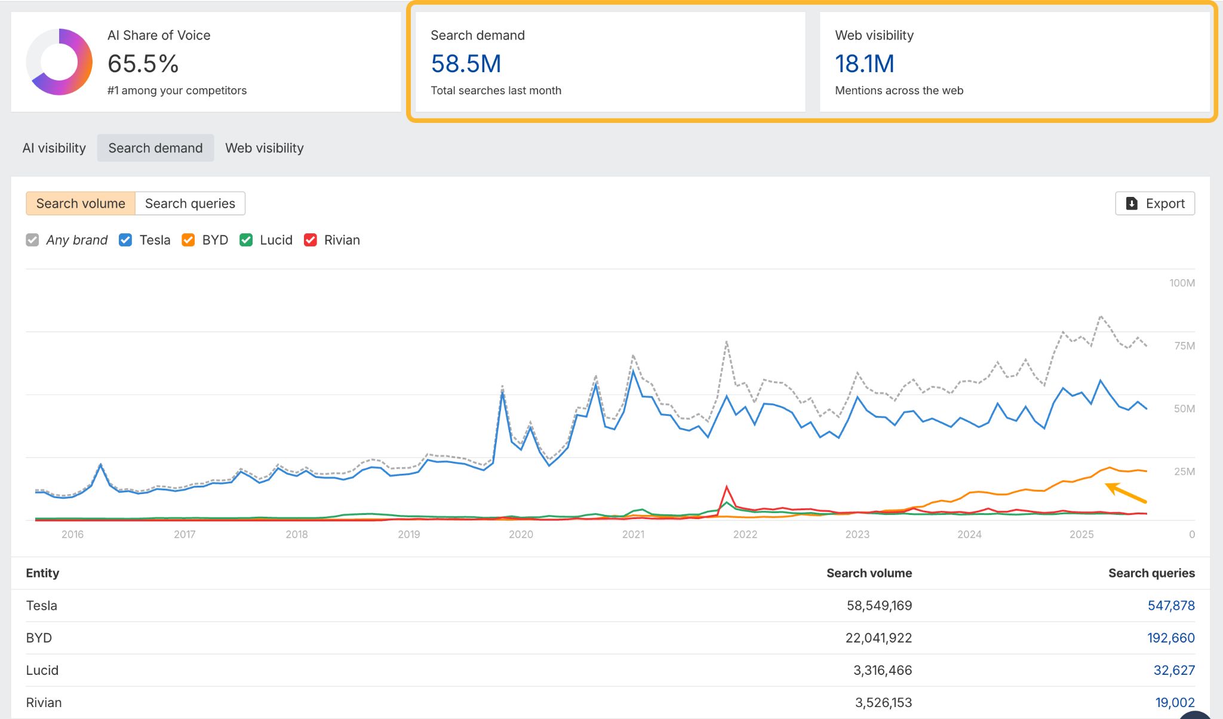1223x719 pixels.
Task: Uncheck the Lucid filter
Action: tap(247, 240)
